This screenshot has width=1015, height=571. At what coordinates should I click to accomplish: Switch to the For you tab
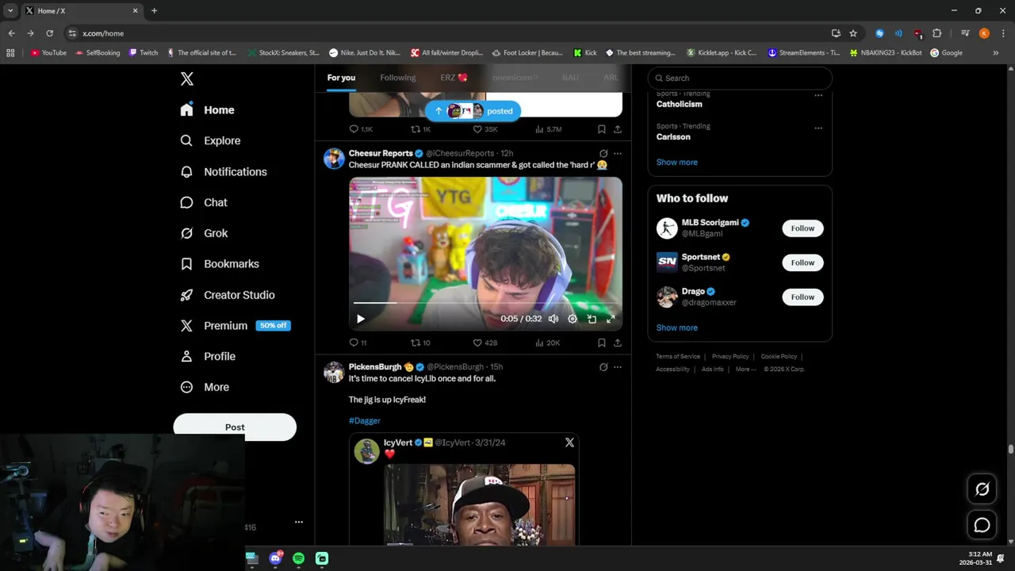click(341, 78)
